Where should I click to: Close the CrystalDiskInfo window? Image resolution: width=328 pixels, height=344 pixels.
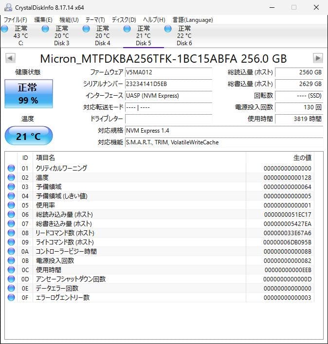[x=316, y=7]
